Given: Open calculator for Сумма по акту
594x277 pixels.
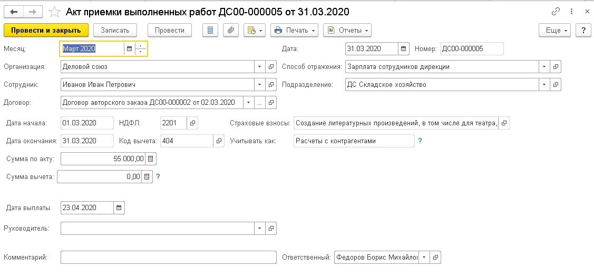Looking at the screenshot, I should 150,159.
